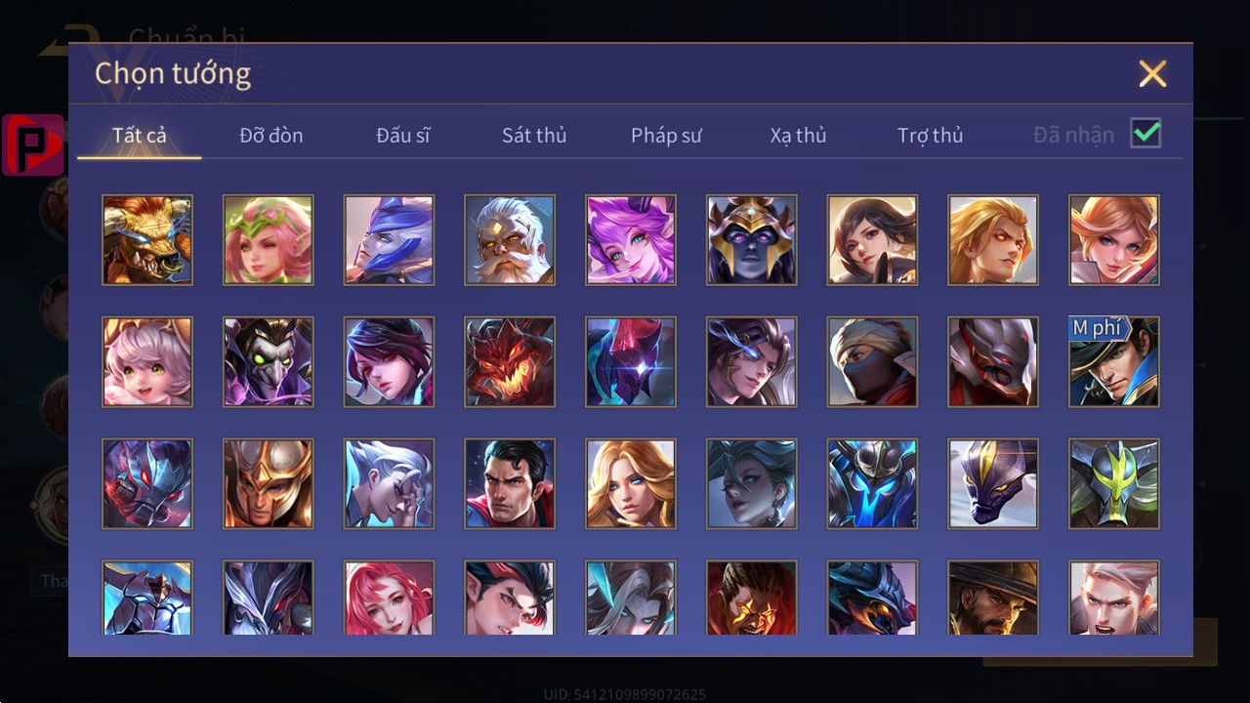The width and height of the screenshot is (1250, 703).
Task: Choose the pink-haired elf hero with green crown
Action: [269, 240]
